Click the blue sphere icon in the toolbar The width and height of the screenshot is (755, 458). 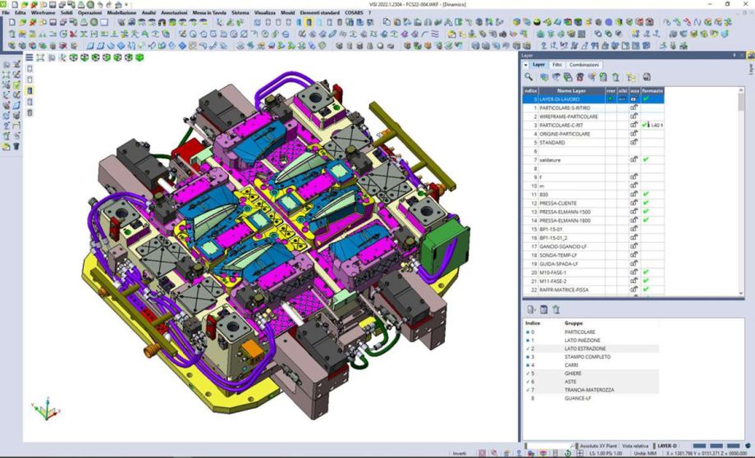point(609,22)
